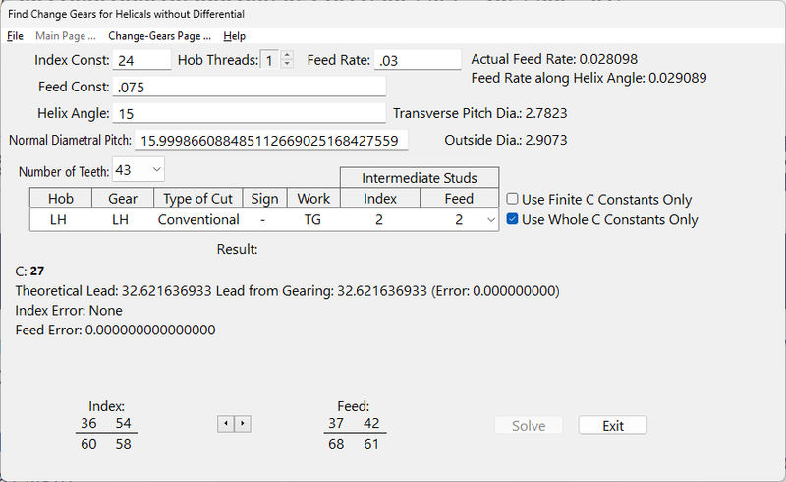This screenshot has width=786, height=482.
Task: Click into the Feed Const field
Action: [250, 88]
